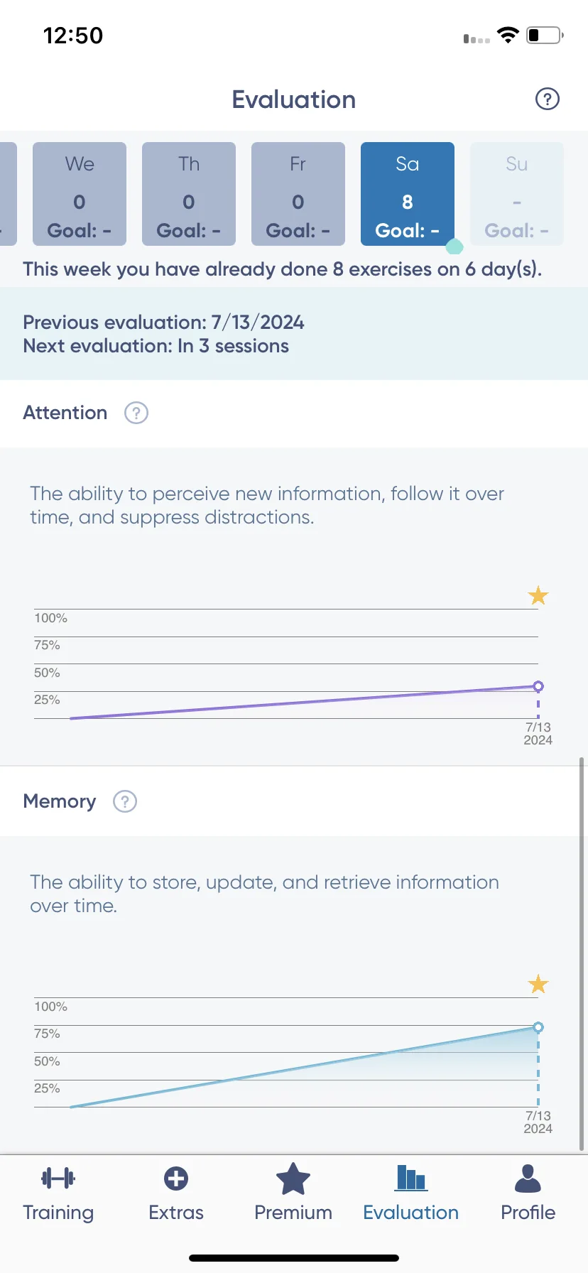Open the Training tab with dumbbell icon
The width and height of the screenshot is (588, 1273).
(x=58, y=1193)
